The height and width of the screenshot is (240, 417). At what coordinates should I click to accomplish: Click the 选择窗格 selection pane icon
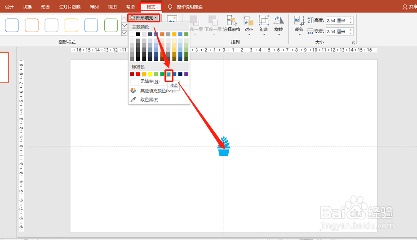(x=231, y=21)
